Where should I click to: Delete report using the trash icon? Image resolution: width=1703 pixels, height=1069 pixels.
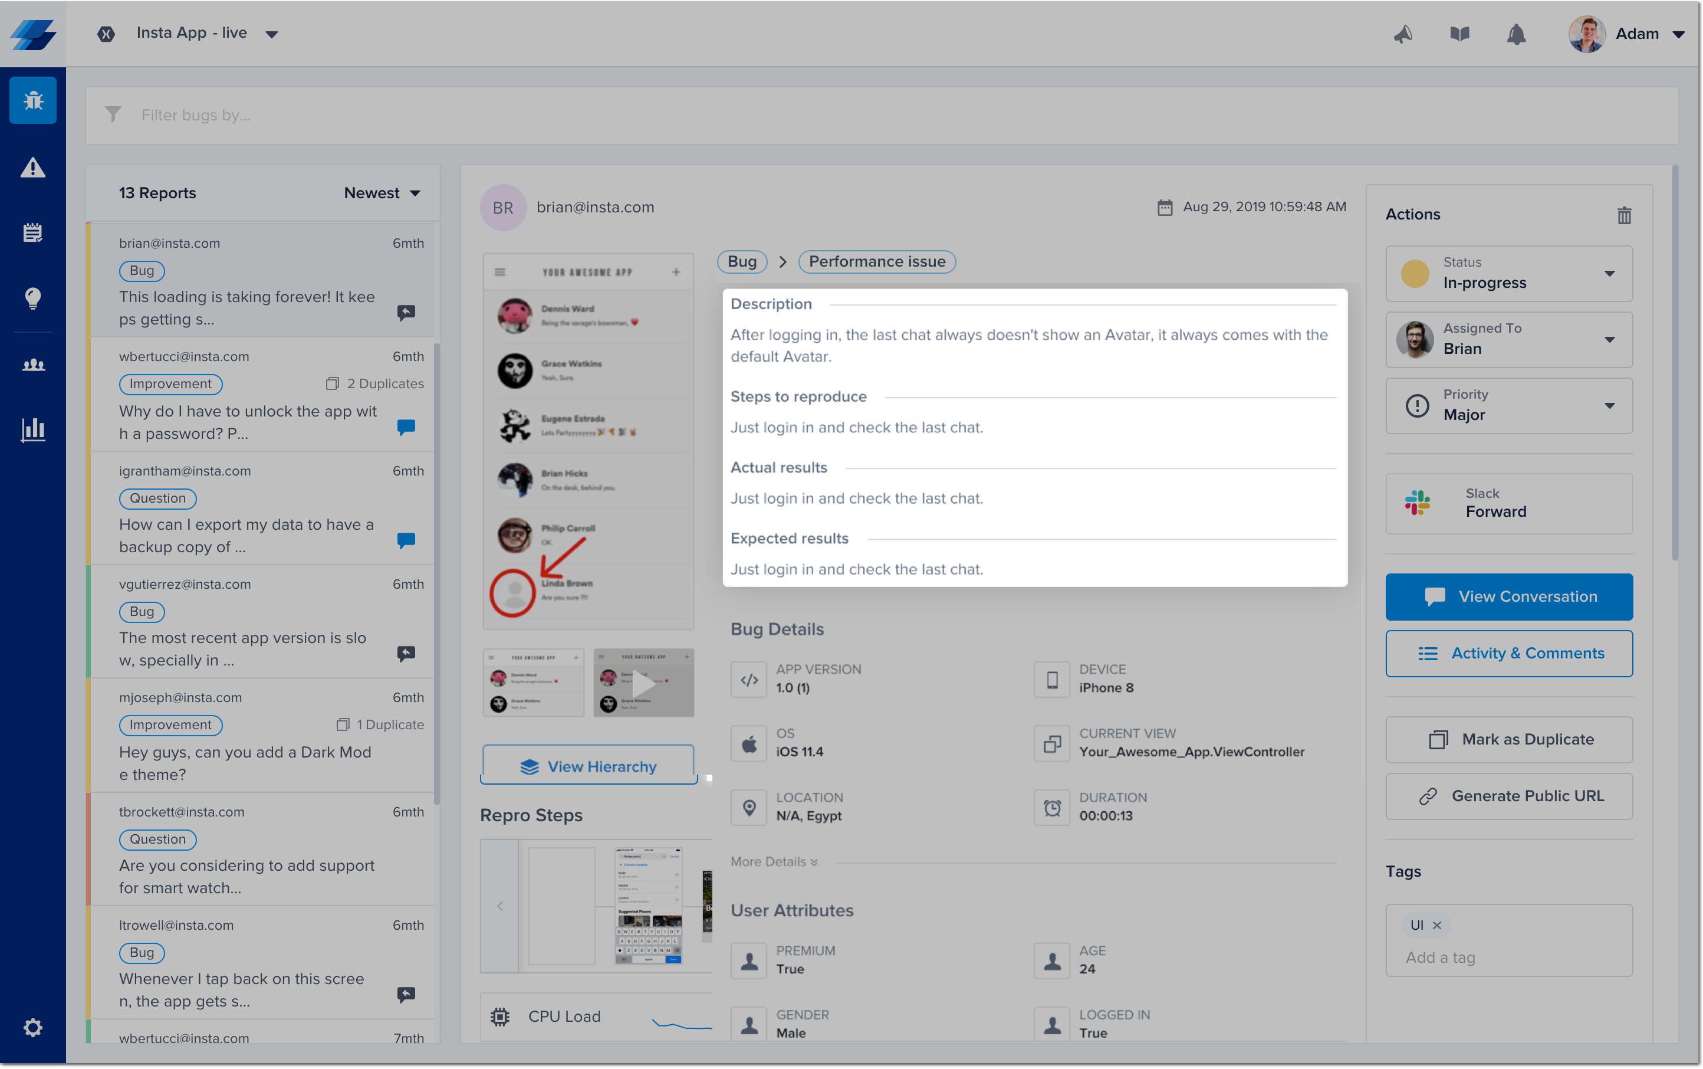(x=1624, y=215)
